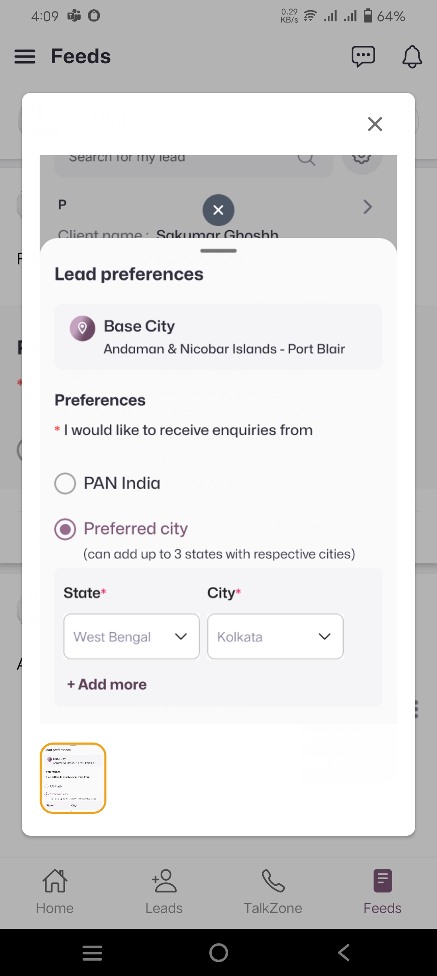Open the hamburger navigation menu
This screenshot has height=976, width=437.
pyautogui.click(x=25, y=56)
